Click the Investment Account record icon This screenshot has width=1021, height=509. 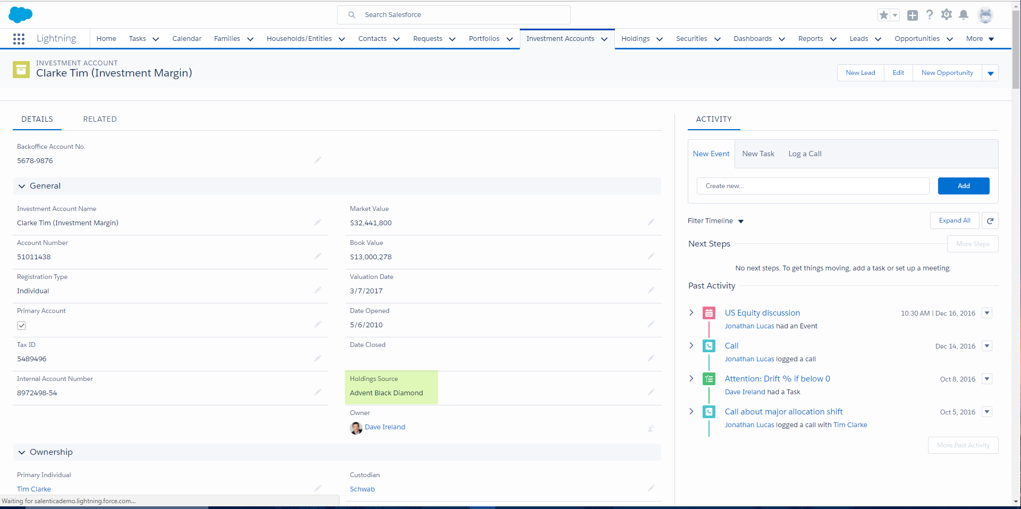[x=21, y=69]
